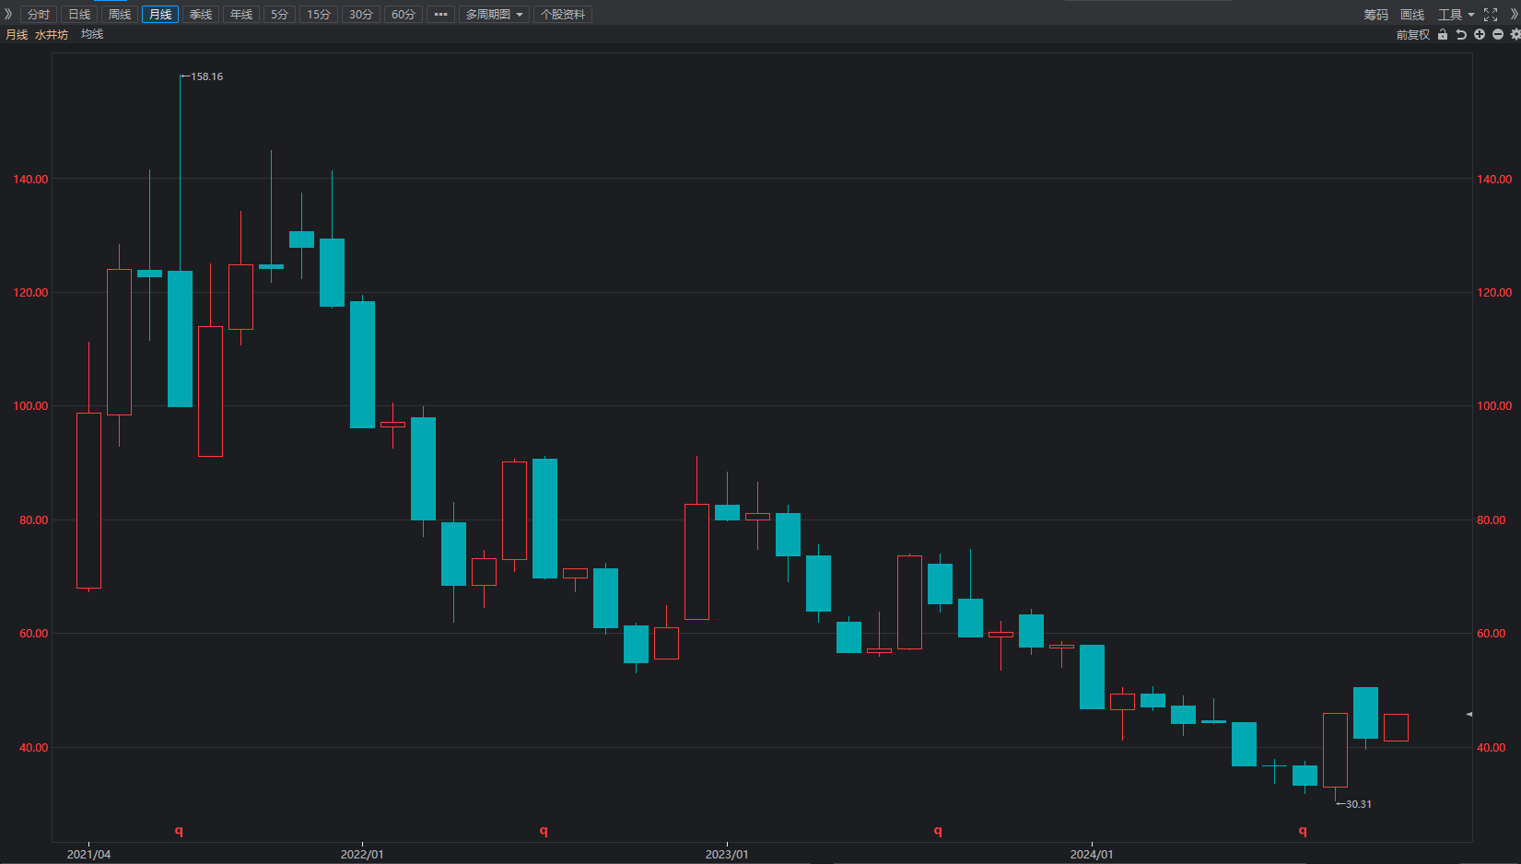Open chart settings gear icon

[x=1515, y=35]
